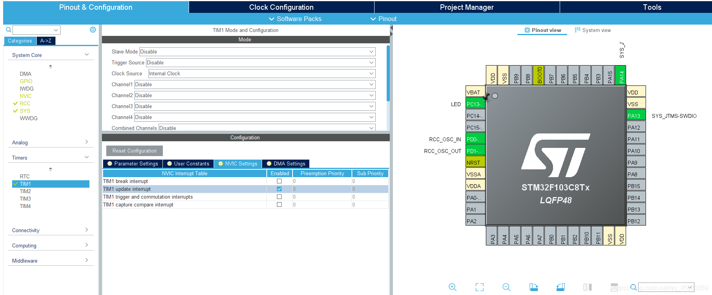Select the NRST pin

tap(475, 162)
